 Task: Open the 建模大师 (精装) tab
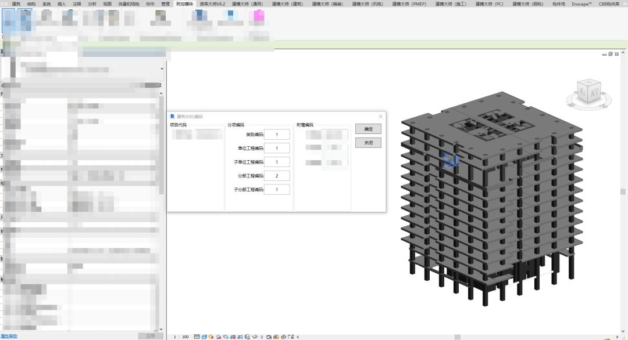click(x=327, y=3)
